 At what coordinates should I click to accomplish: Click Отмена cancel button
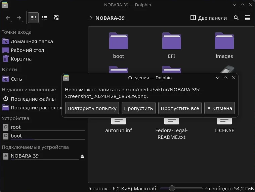pyautogui.click(x=219, y=108)
